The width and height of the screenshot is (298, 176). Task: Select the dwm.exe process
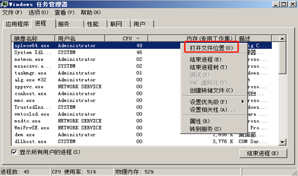[25, 134]
